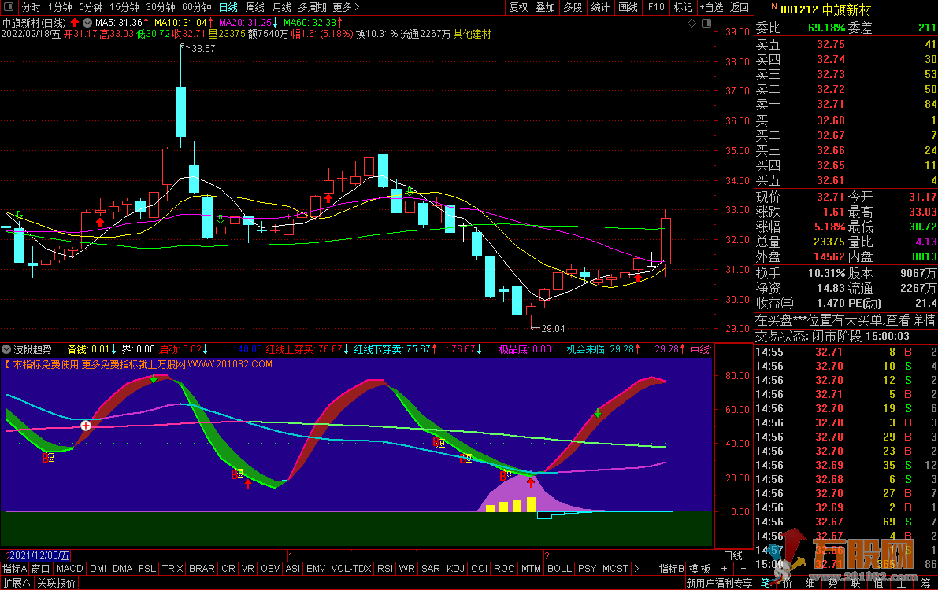Select the 1分钟 period
Viewport: 938px width, 590px height.
click(60, 7)
